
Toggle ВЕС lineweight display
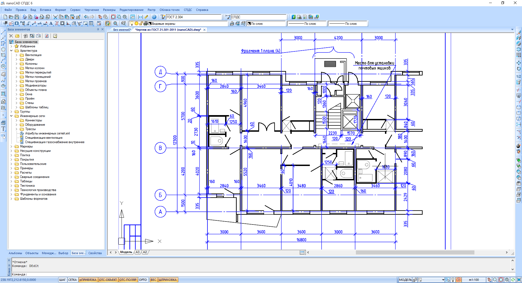click(x=153, y=280)
